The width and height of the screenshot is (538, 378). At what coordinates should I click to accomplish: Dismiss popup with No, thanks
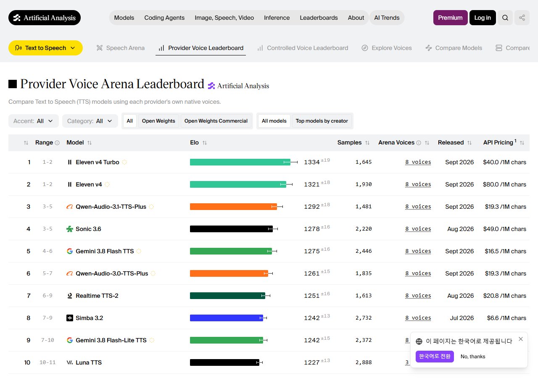(473, 357)
